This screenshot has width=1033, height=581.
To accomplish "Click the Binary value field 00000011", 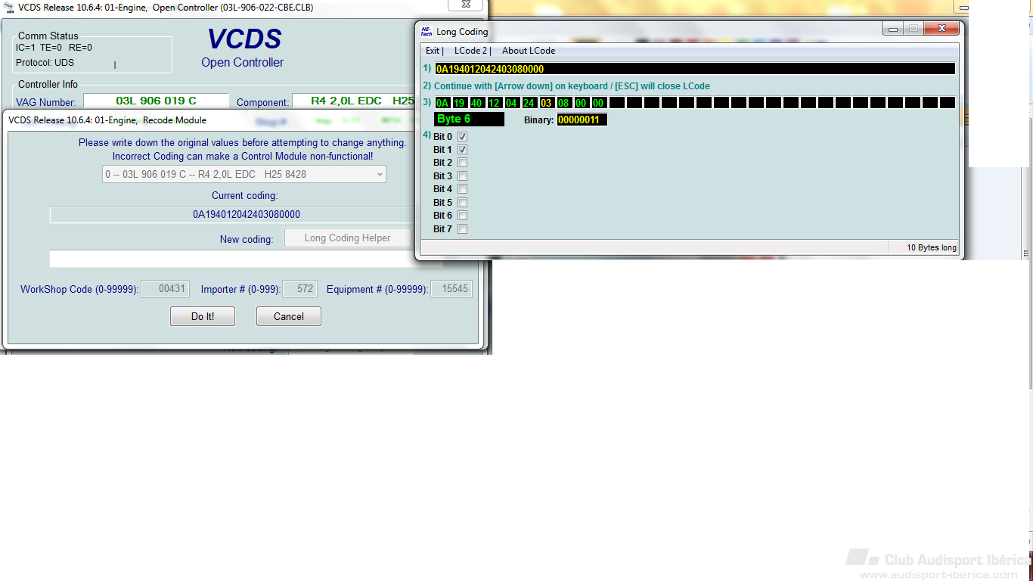I will (x=582, y=120).
